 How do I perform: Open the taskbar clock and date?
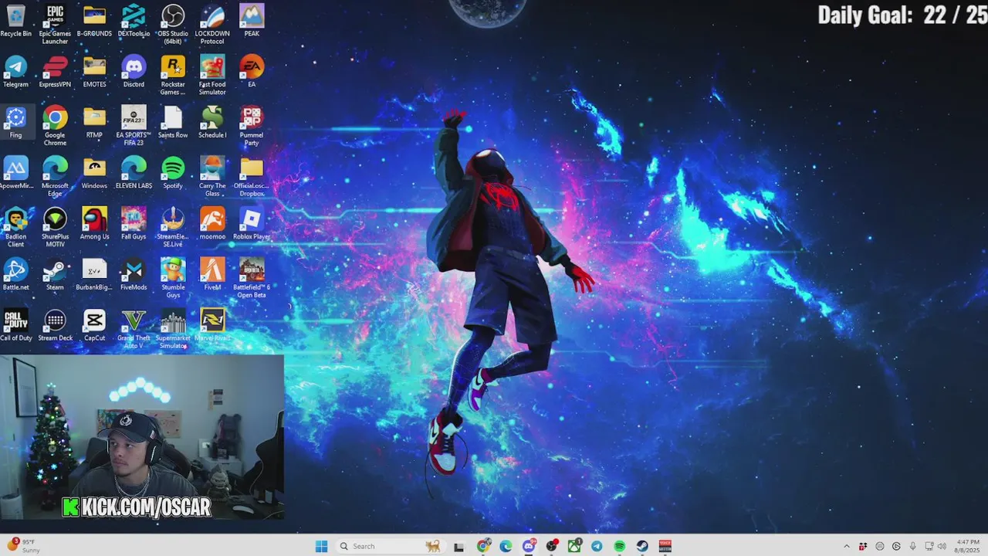pyautogui.click(x=968, y=546)
